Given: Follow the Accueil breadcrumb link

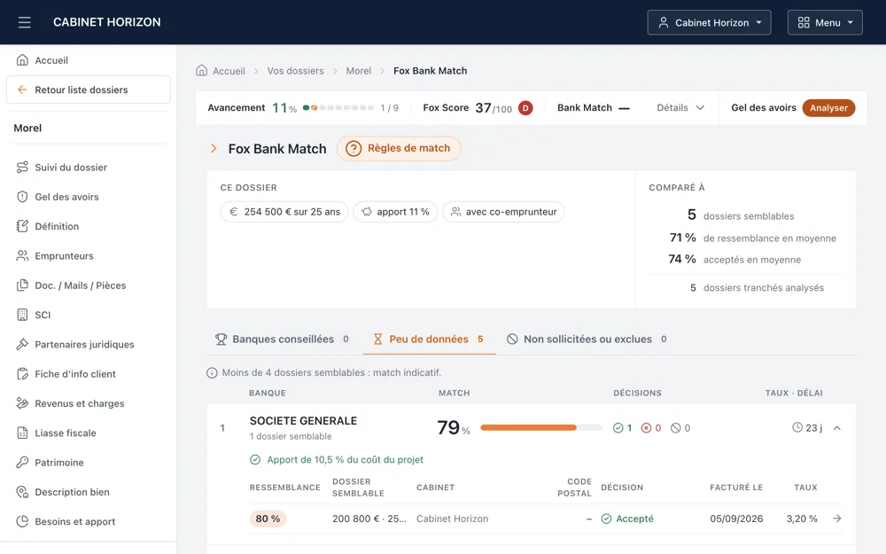Looking at the screenshot, I should [229, 71].
